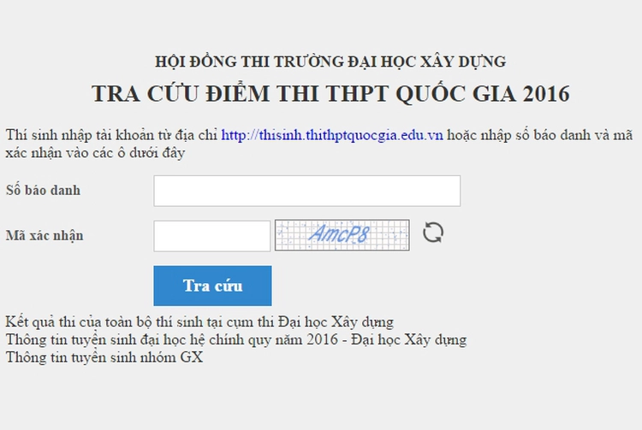Click the AmcP8 captcha image

coord(342,235)
